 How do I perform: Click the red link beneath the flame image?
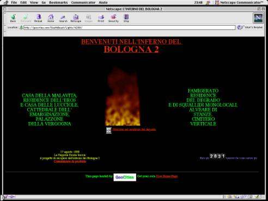pyautogui.click(x=134, y=130)
